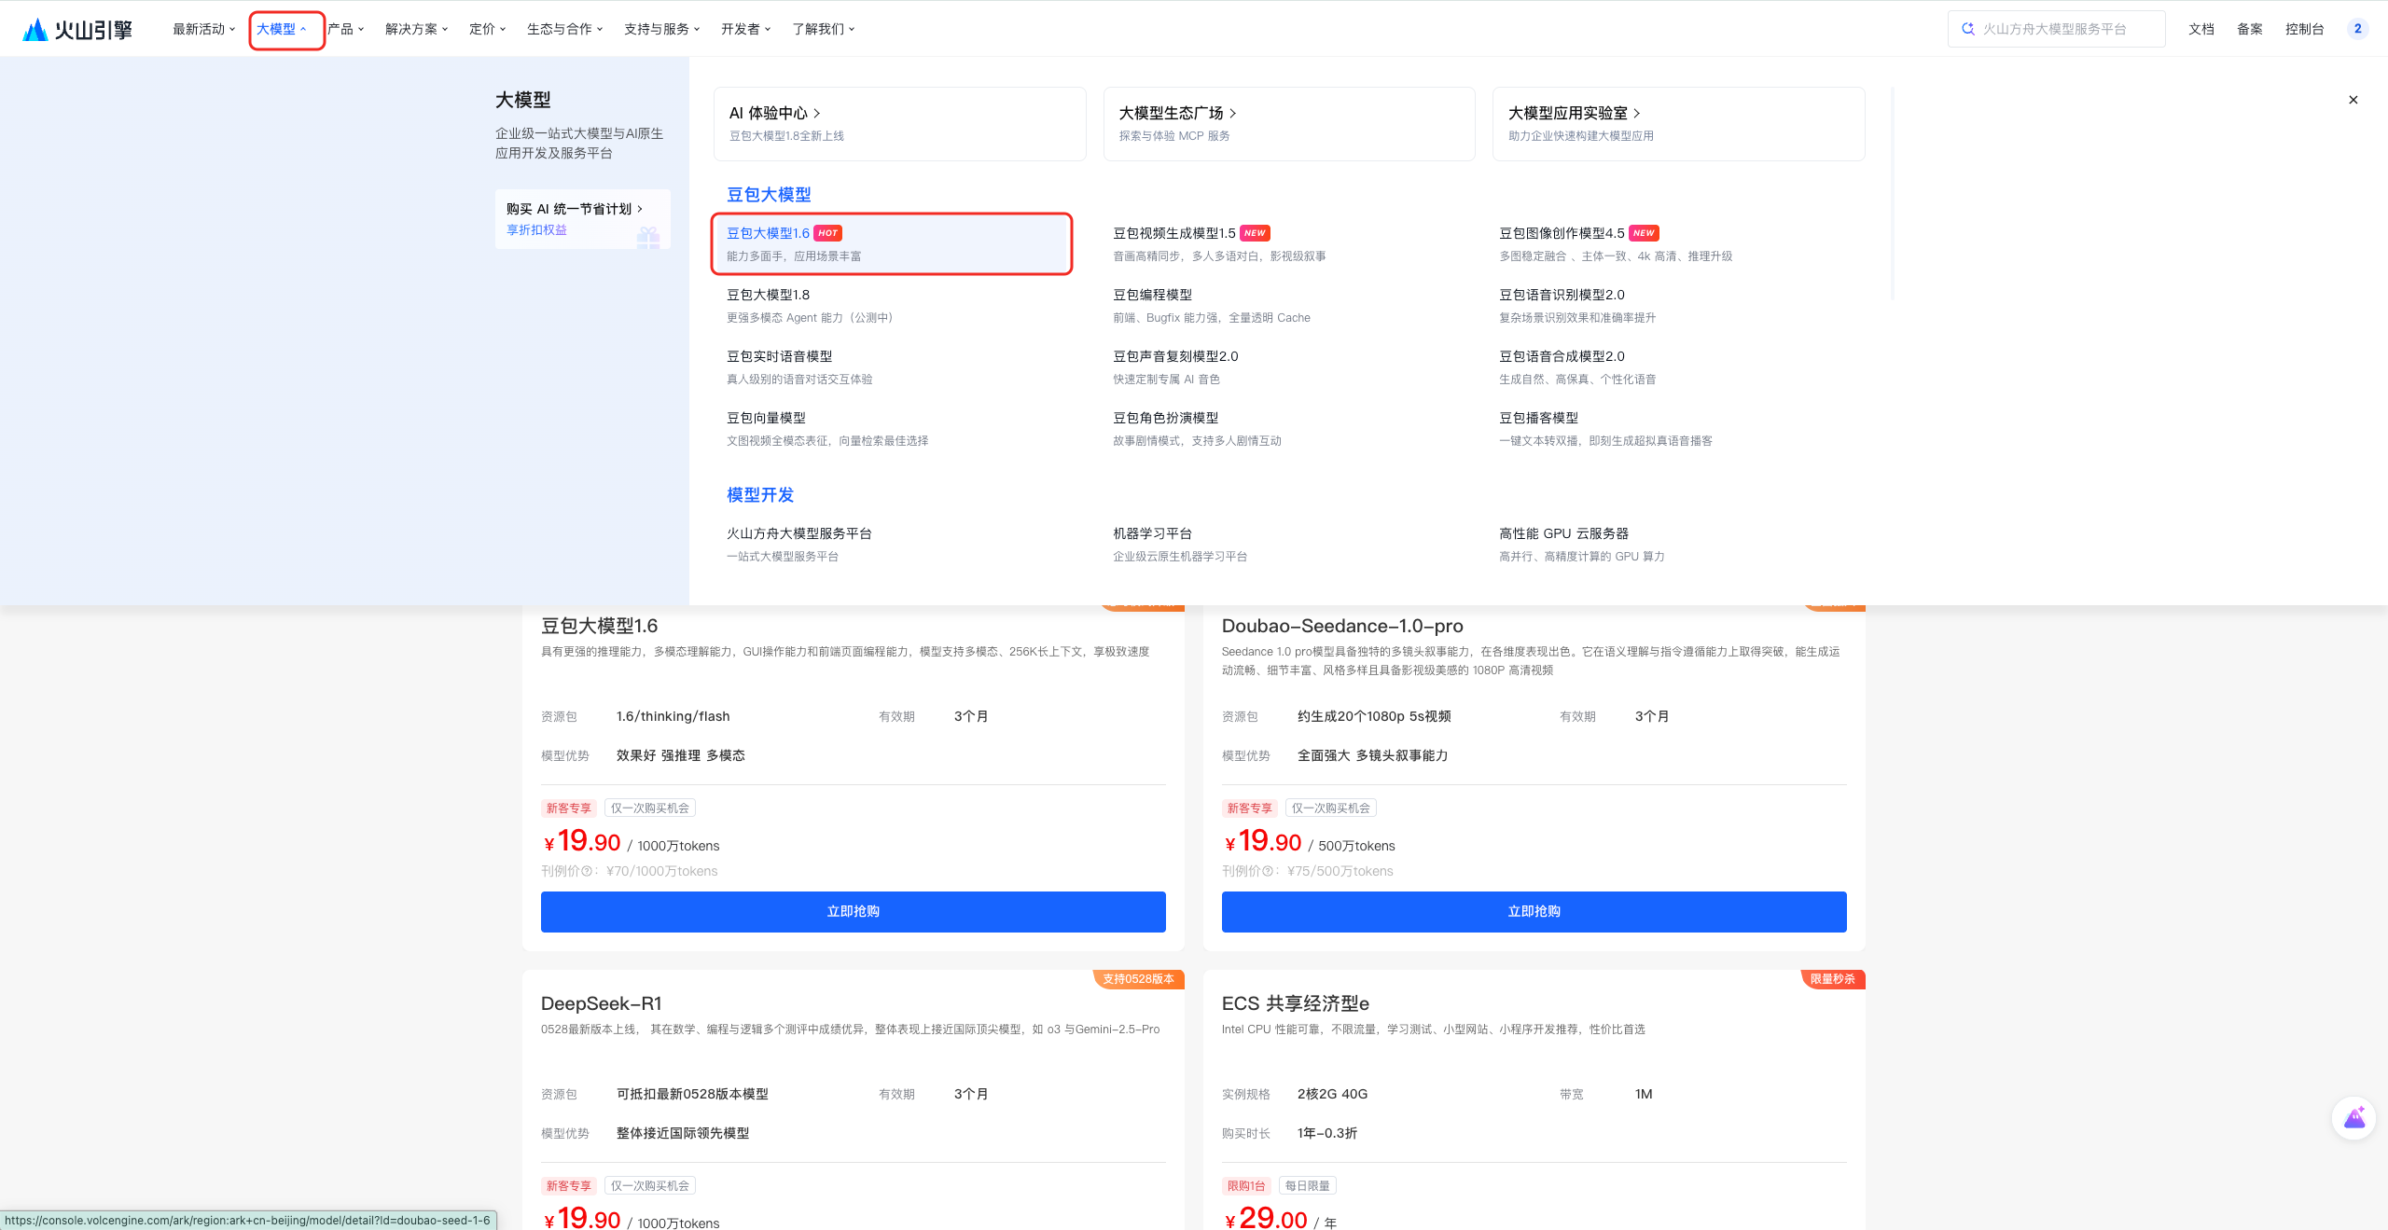Screen dimensions: 2388x1230
Task: Expand the 产品 dropdown
Action: (x=346, y=28)
